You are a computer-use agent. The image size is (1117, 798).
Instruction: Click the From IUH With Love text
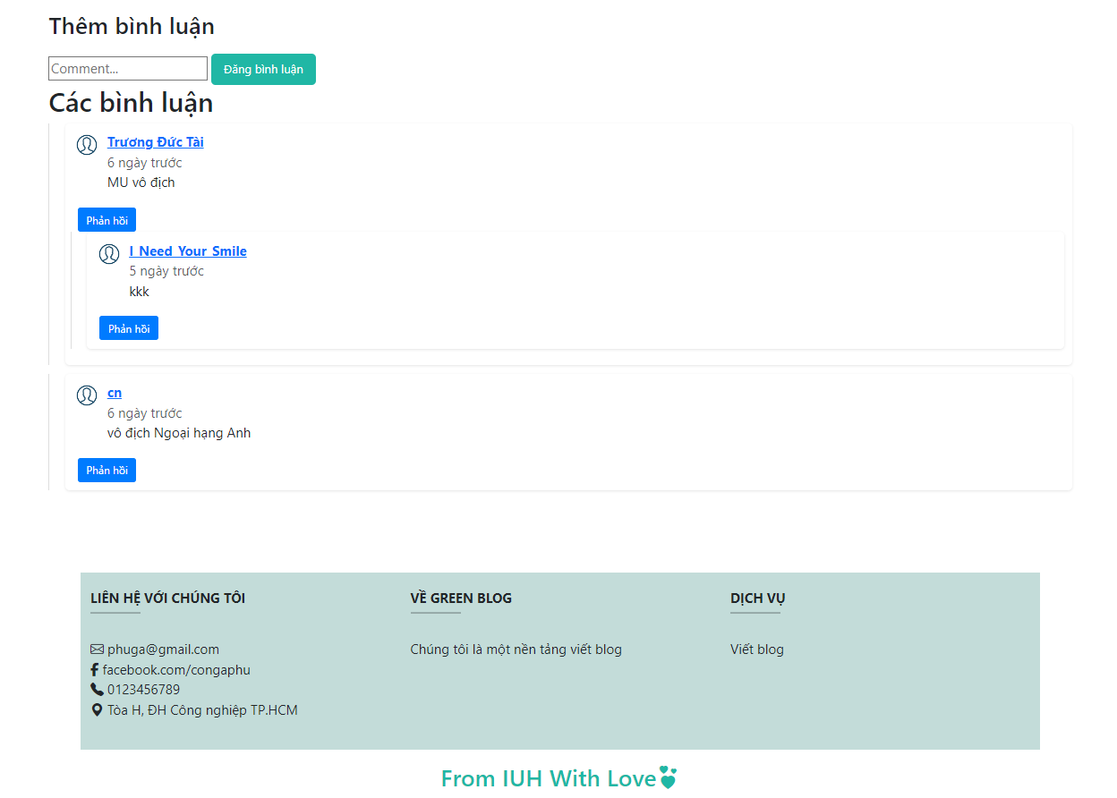[x=549, y=778]
